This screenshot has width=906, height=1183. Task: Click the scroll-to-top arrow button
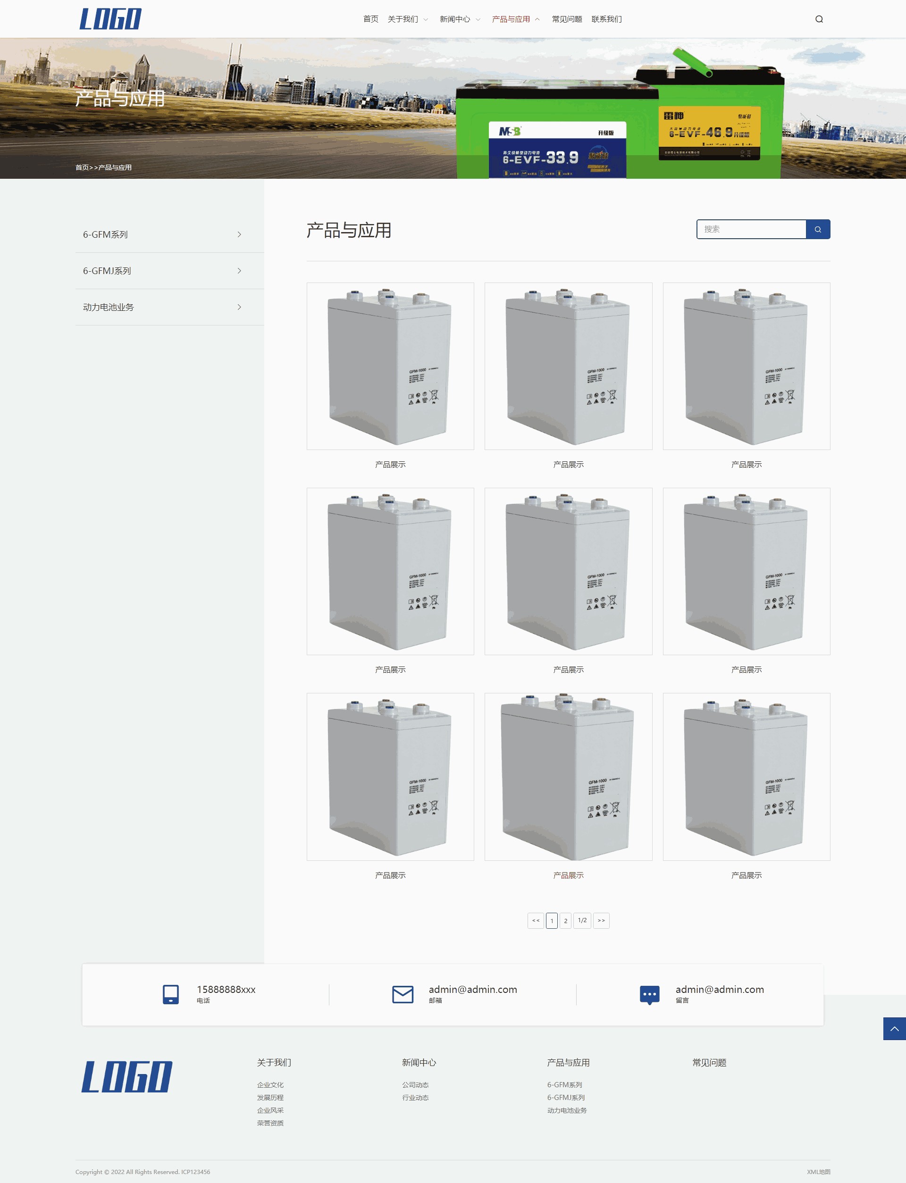pos(894,1028)
